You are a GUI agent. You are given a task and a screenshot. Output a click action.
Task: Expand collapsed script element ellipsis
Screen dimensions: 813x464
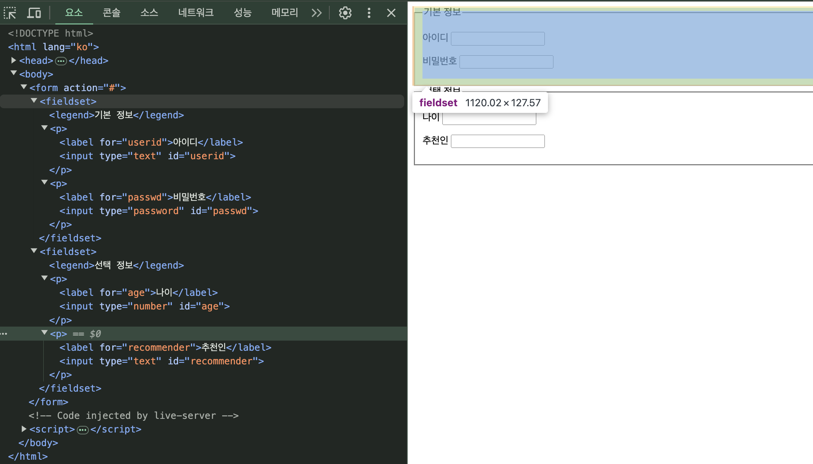[83, 430]
